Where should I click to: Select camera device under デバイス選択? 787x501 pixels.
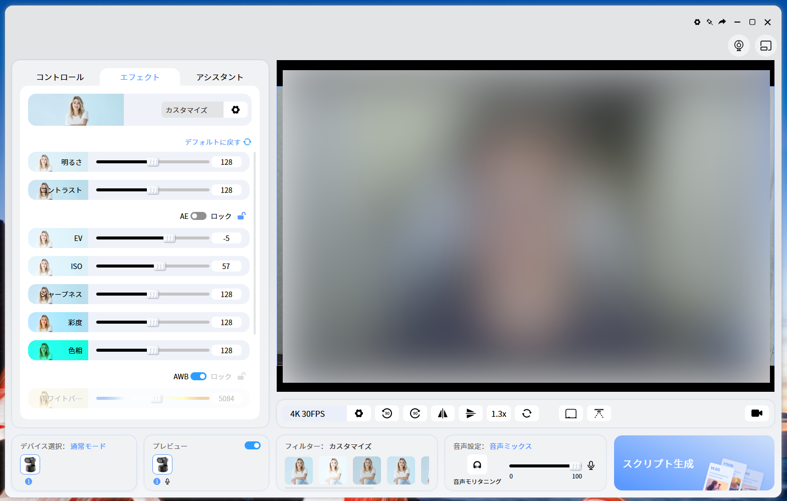point(30,464)
